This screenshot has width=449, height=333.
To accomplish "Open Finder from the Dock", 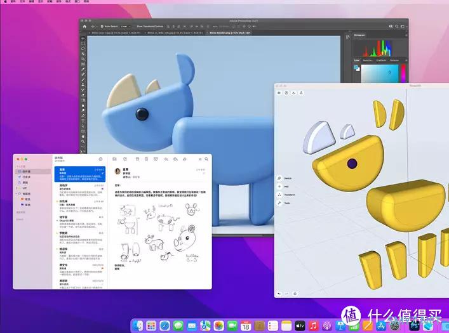I will click(x=138, y=325).
